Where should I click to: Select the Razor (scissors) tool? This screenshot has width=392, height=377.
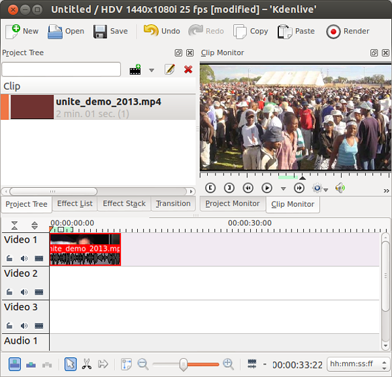click(87, 365)
